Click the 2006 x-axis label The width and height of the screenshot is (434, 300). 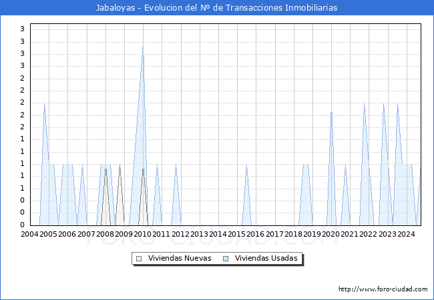click(67, 234)
